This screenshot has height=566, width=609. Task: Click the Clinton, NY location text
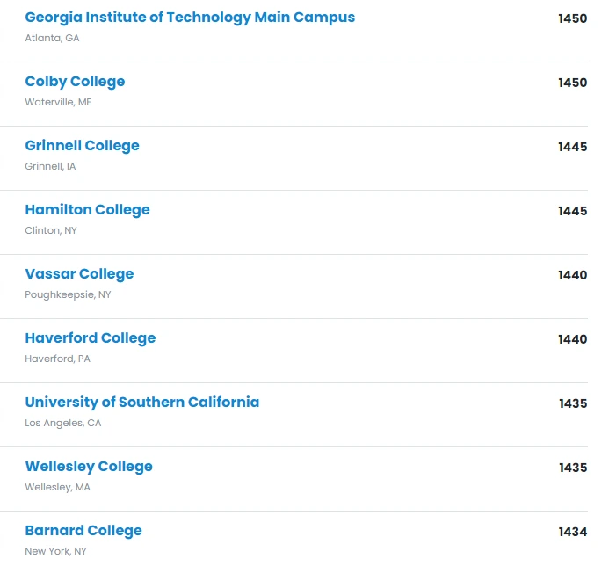[50, 230]
